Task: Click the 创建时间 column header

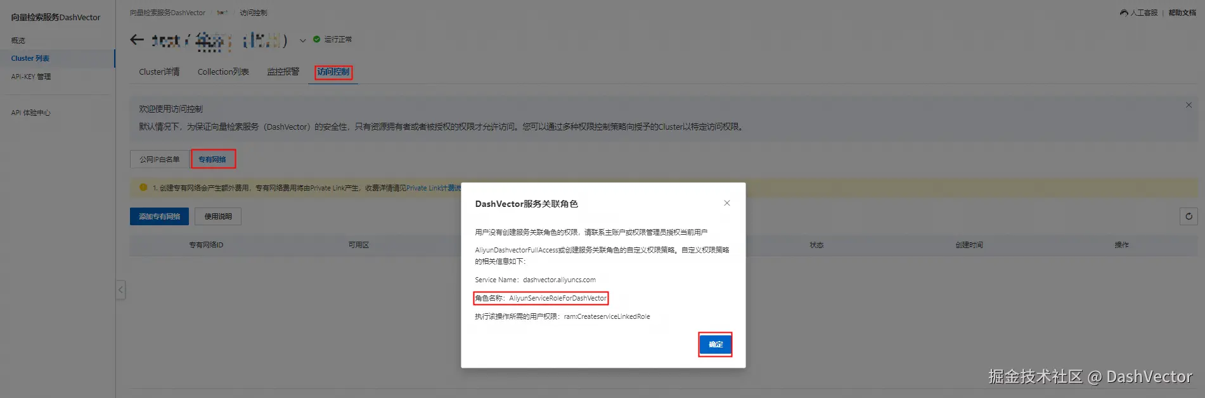Action: point(969,245)
